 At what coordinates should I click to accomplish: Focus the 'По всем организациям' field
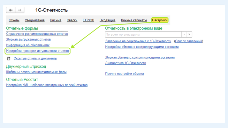143,34
